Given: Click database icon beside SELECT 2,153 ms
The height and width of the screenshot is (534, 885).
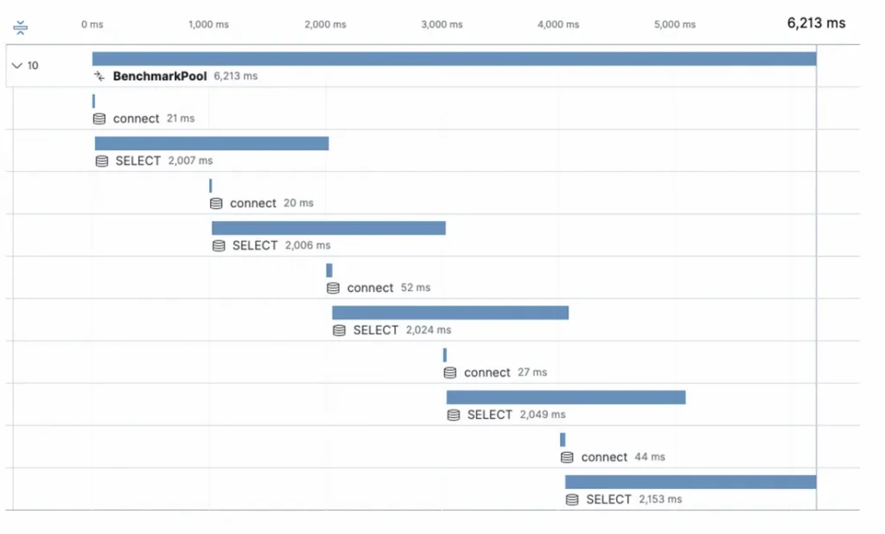Looking at the screenshot, I should (x=572, y=499).
